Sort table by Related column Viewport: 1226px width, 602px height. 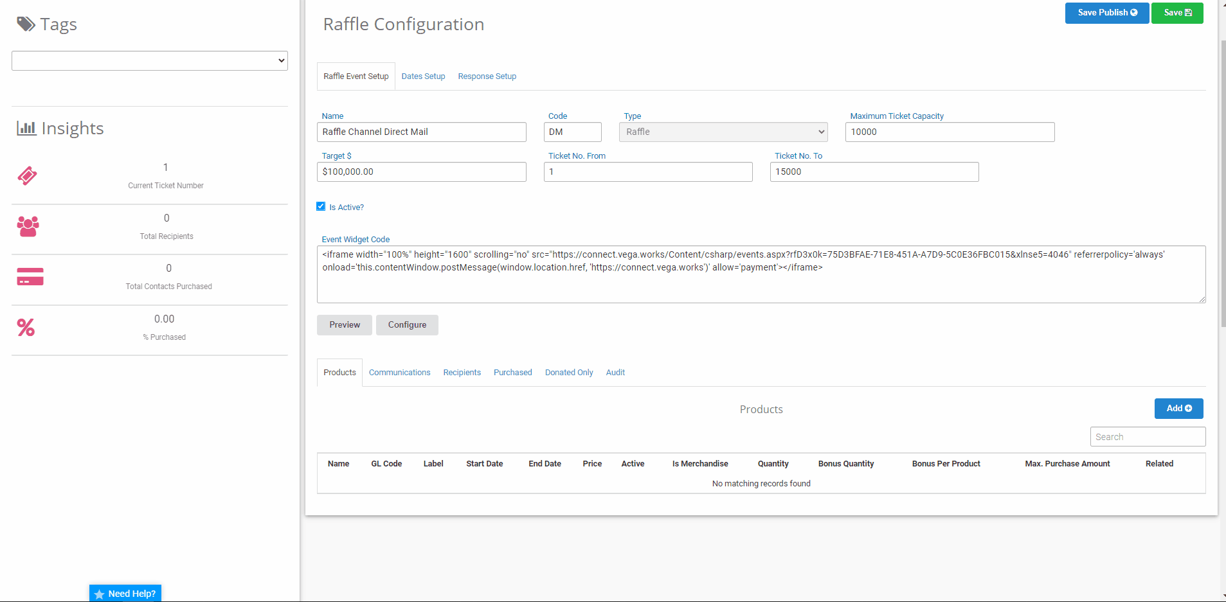click(x=1159, y=464)
